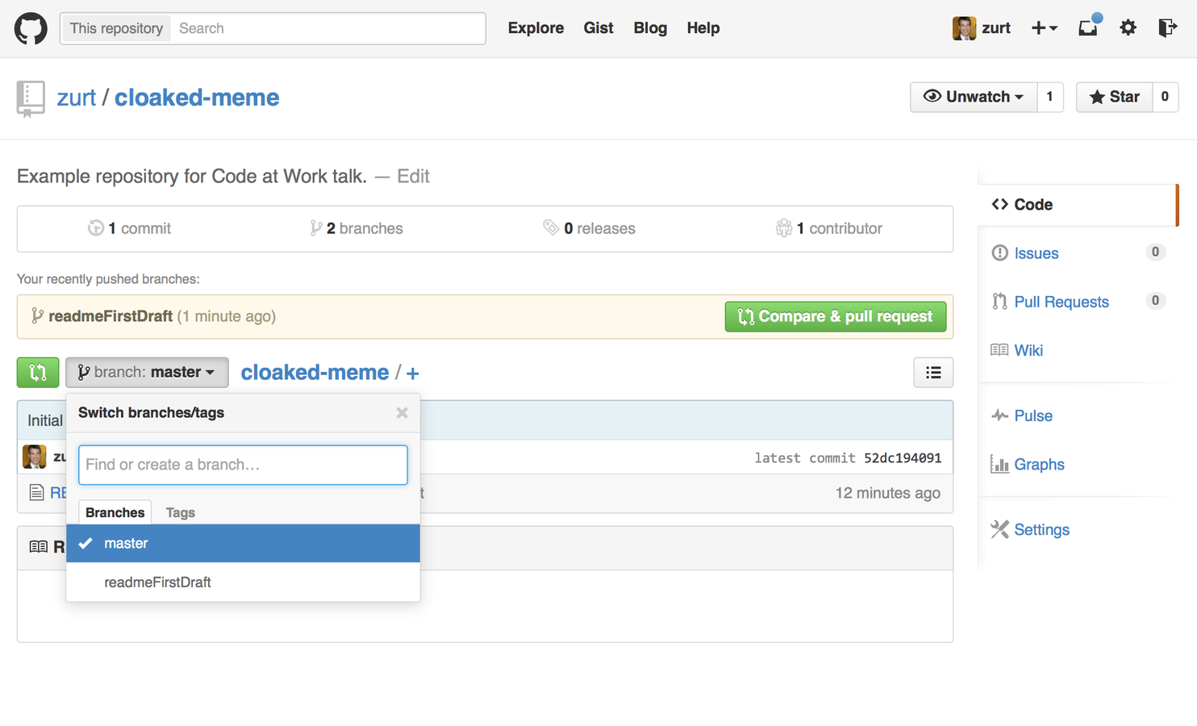Select the master branch entry
Screen dimensions: 1197x726
243,544
